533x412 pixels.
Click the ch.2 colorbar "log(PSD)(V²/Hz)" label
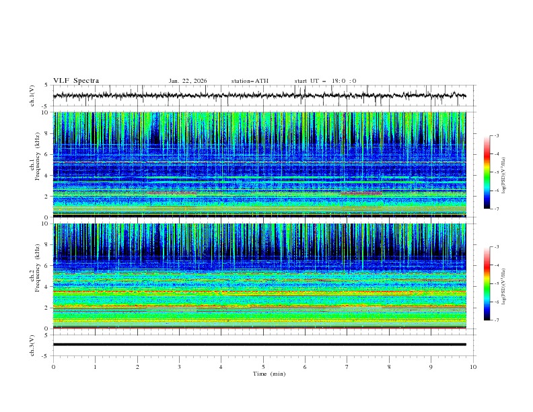pos(504,286)
